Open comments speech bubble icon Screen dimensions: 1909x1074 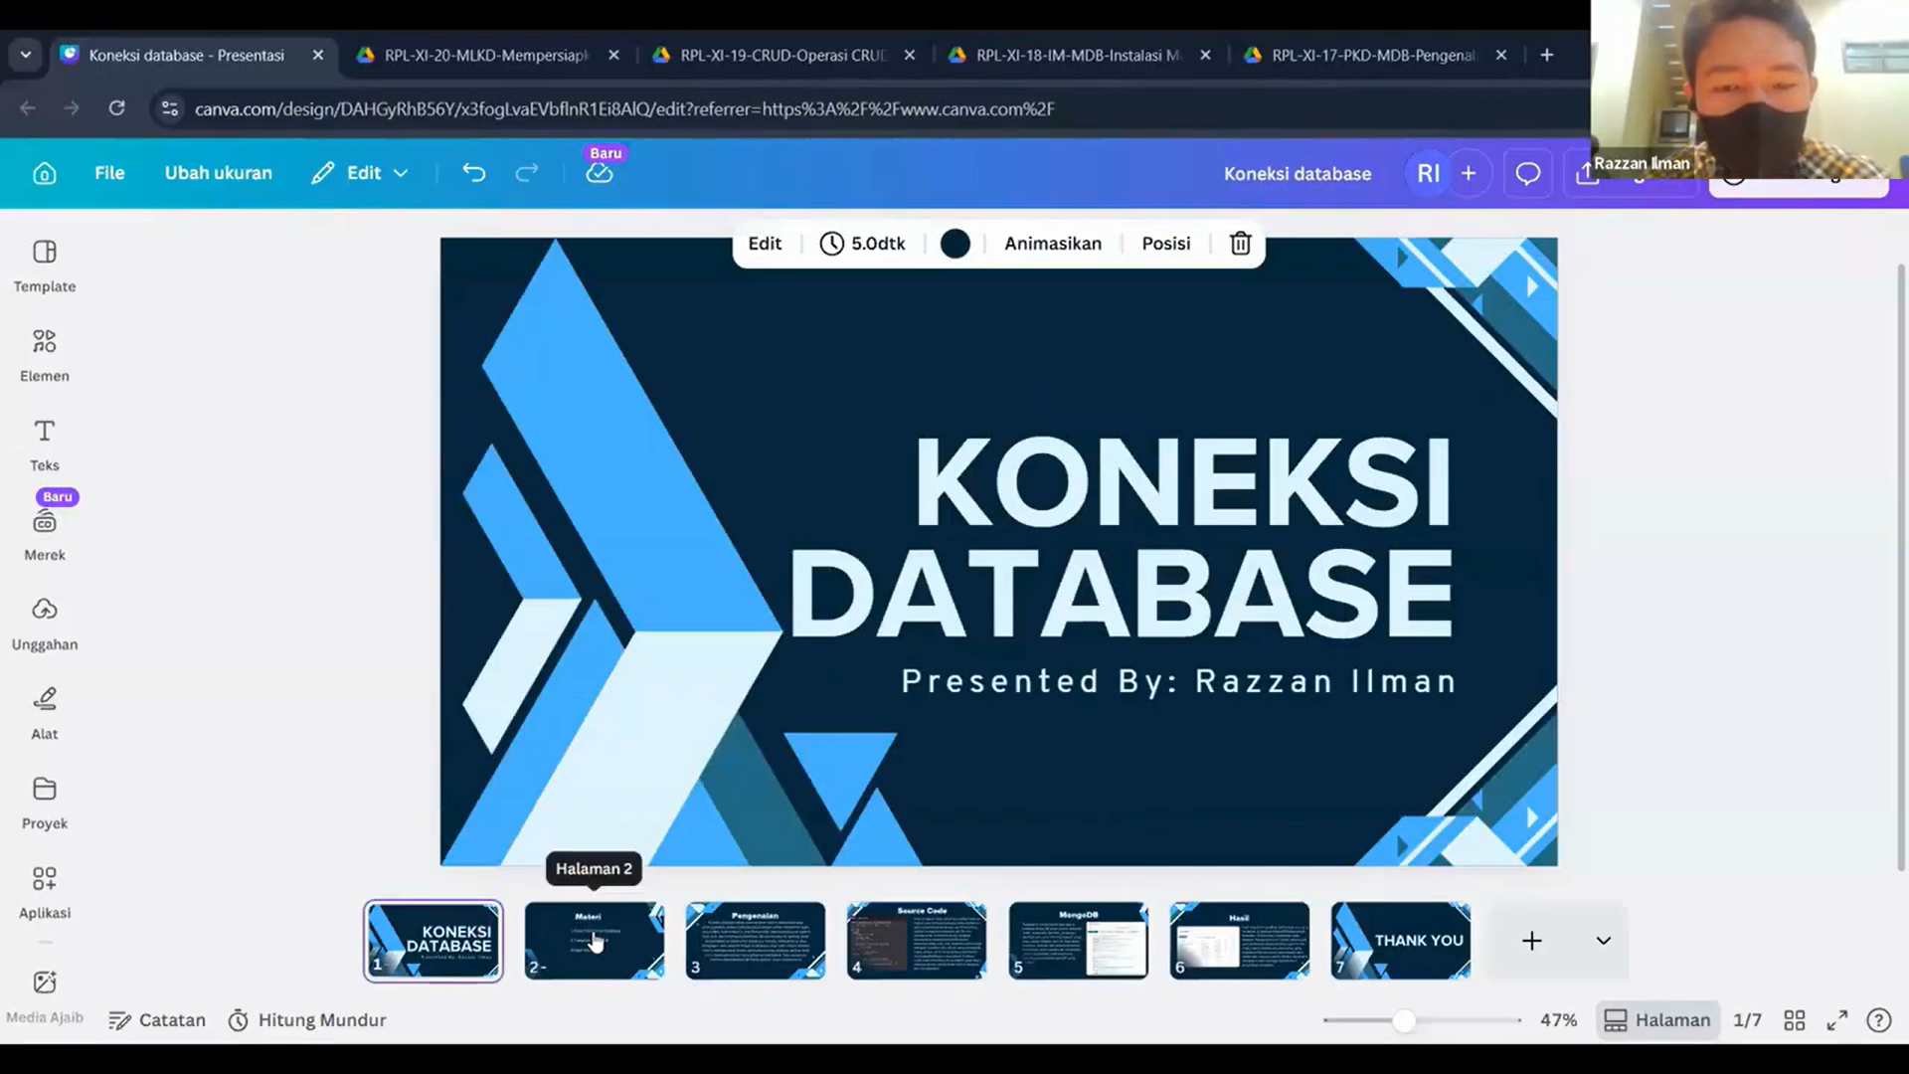click(1527, 174)
